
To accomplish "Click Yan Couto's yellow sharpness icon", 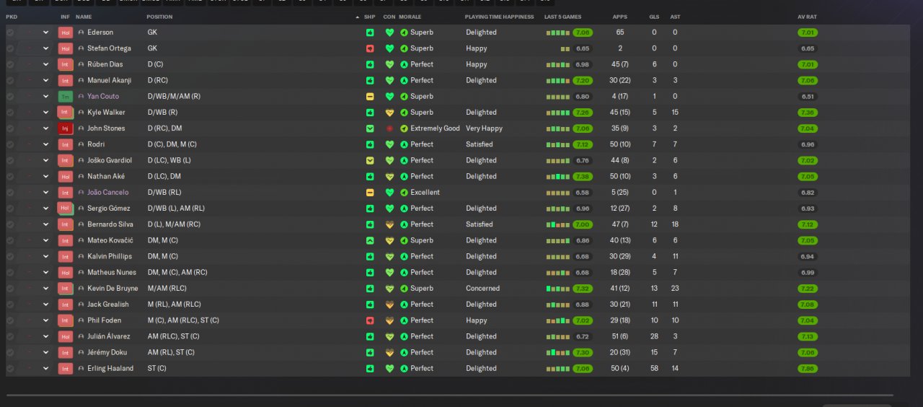I will (x=370, y=97).
